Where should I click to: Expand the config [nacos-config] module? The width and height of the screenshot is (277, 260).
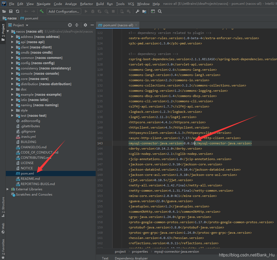click(12, 63)
